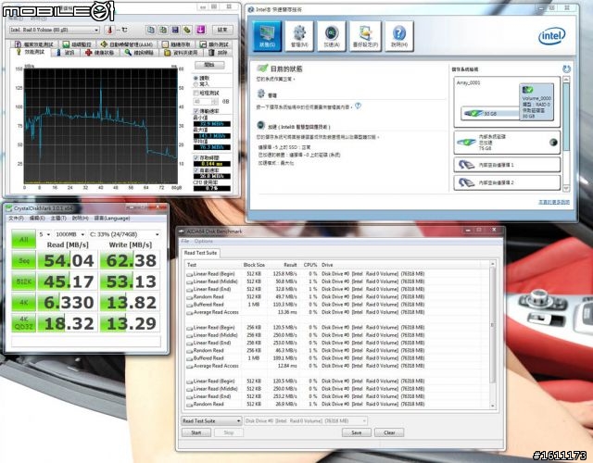
Task: Click the floppy disk save icon in HD Tune
Action: click(x=175, y=30)
